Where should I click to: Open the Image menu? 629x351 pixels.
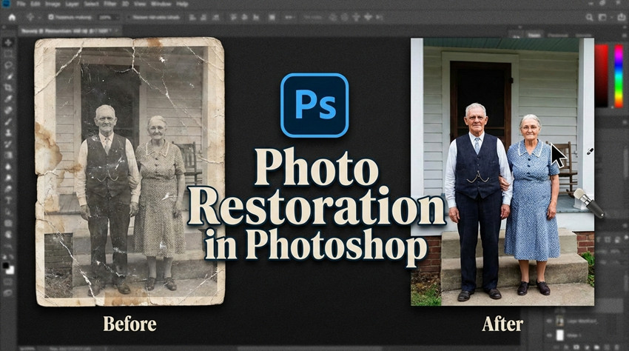pyautogui.click(x=53, y=4)
